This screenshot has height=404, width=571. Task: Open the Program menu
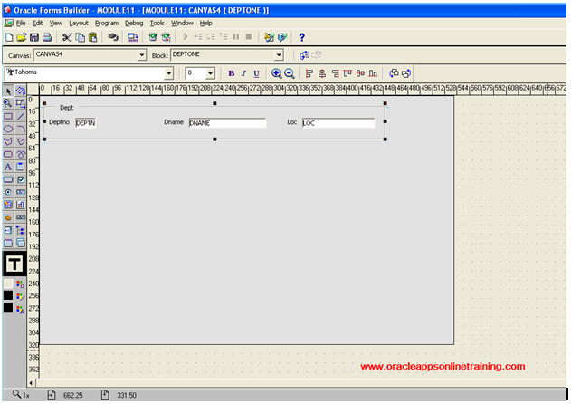[106, 22]
